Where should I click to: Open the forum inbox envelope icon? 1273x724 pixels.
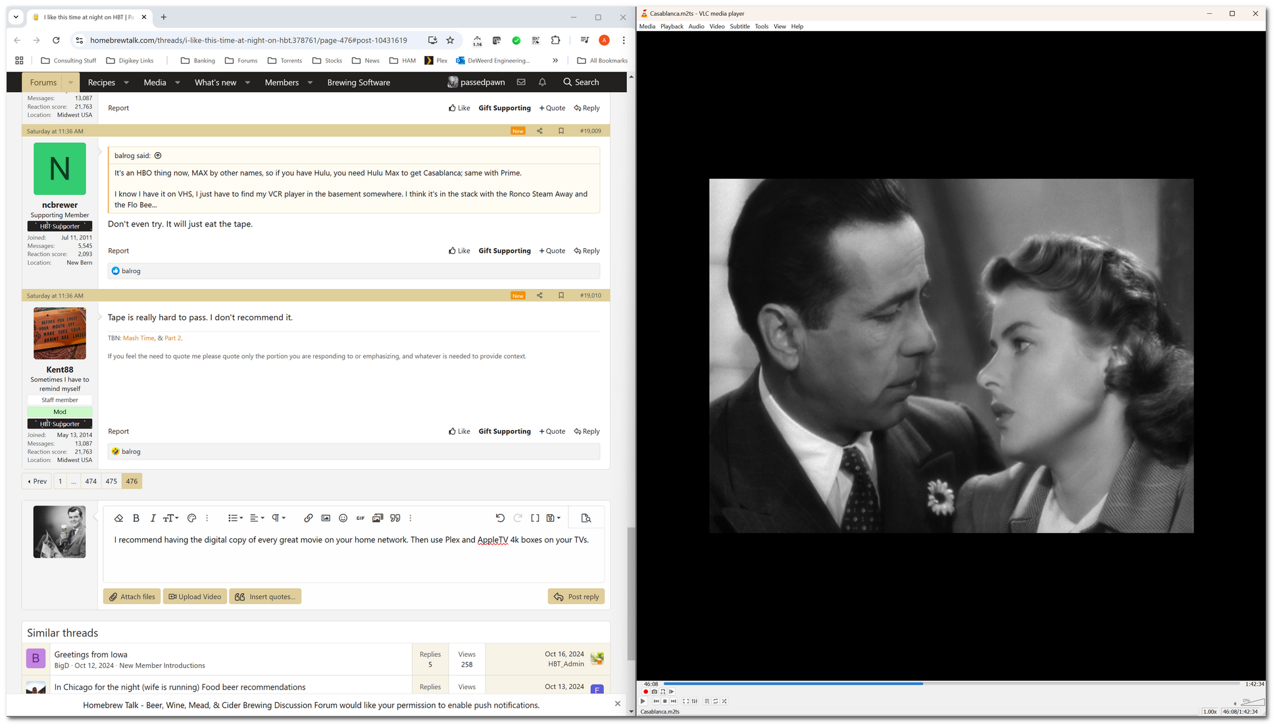click(x=521, y=82)
